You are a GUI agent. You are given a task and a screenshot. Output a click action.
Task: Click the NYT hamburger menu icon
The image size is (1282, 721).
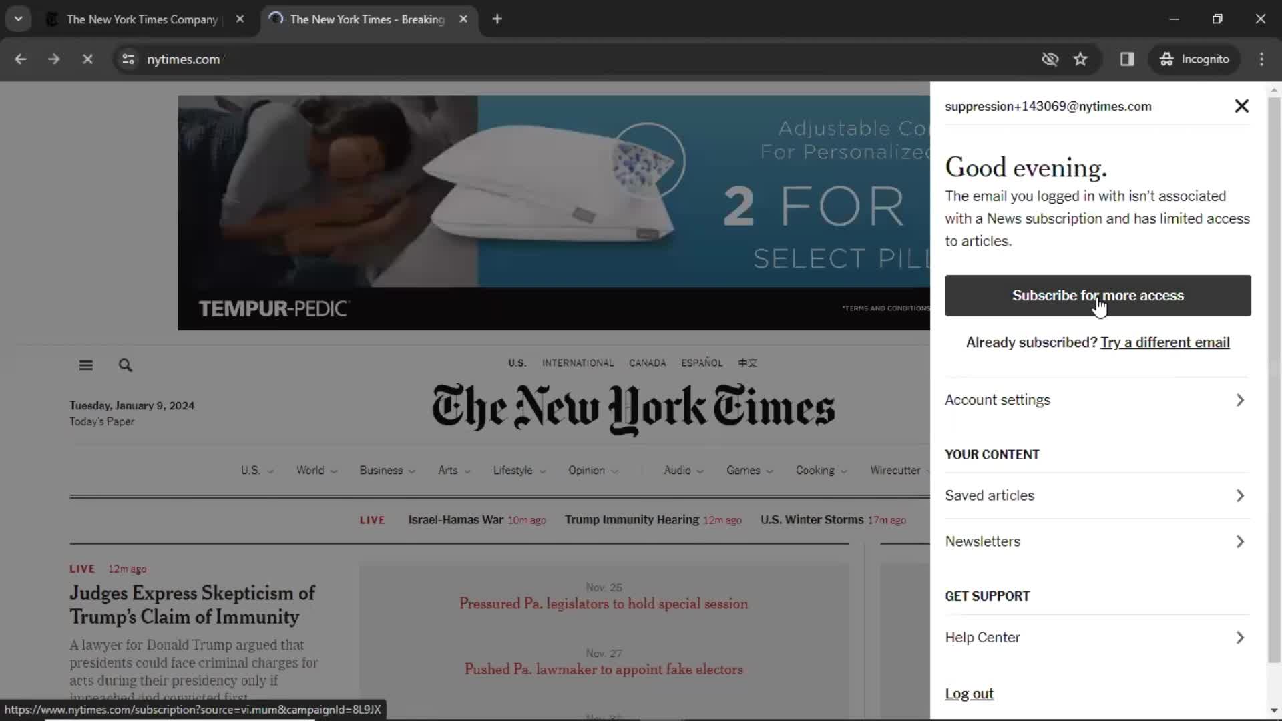[x=85, y=365]
